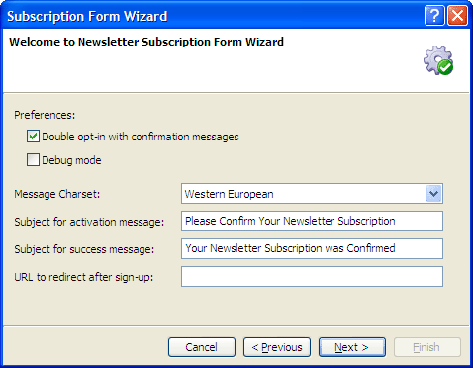This screenshot has height=368, width=473.
Task: Open the Message Charset dropdown arrow
Action: click(x=433, y=194)
